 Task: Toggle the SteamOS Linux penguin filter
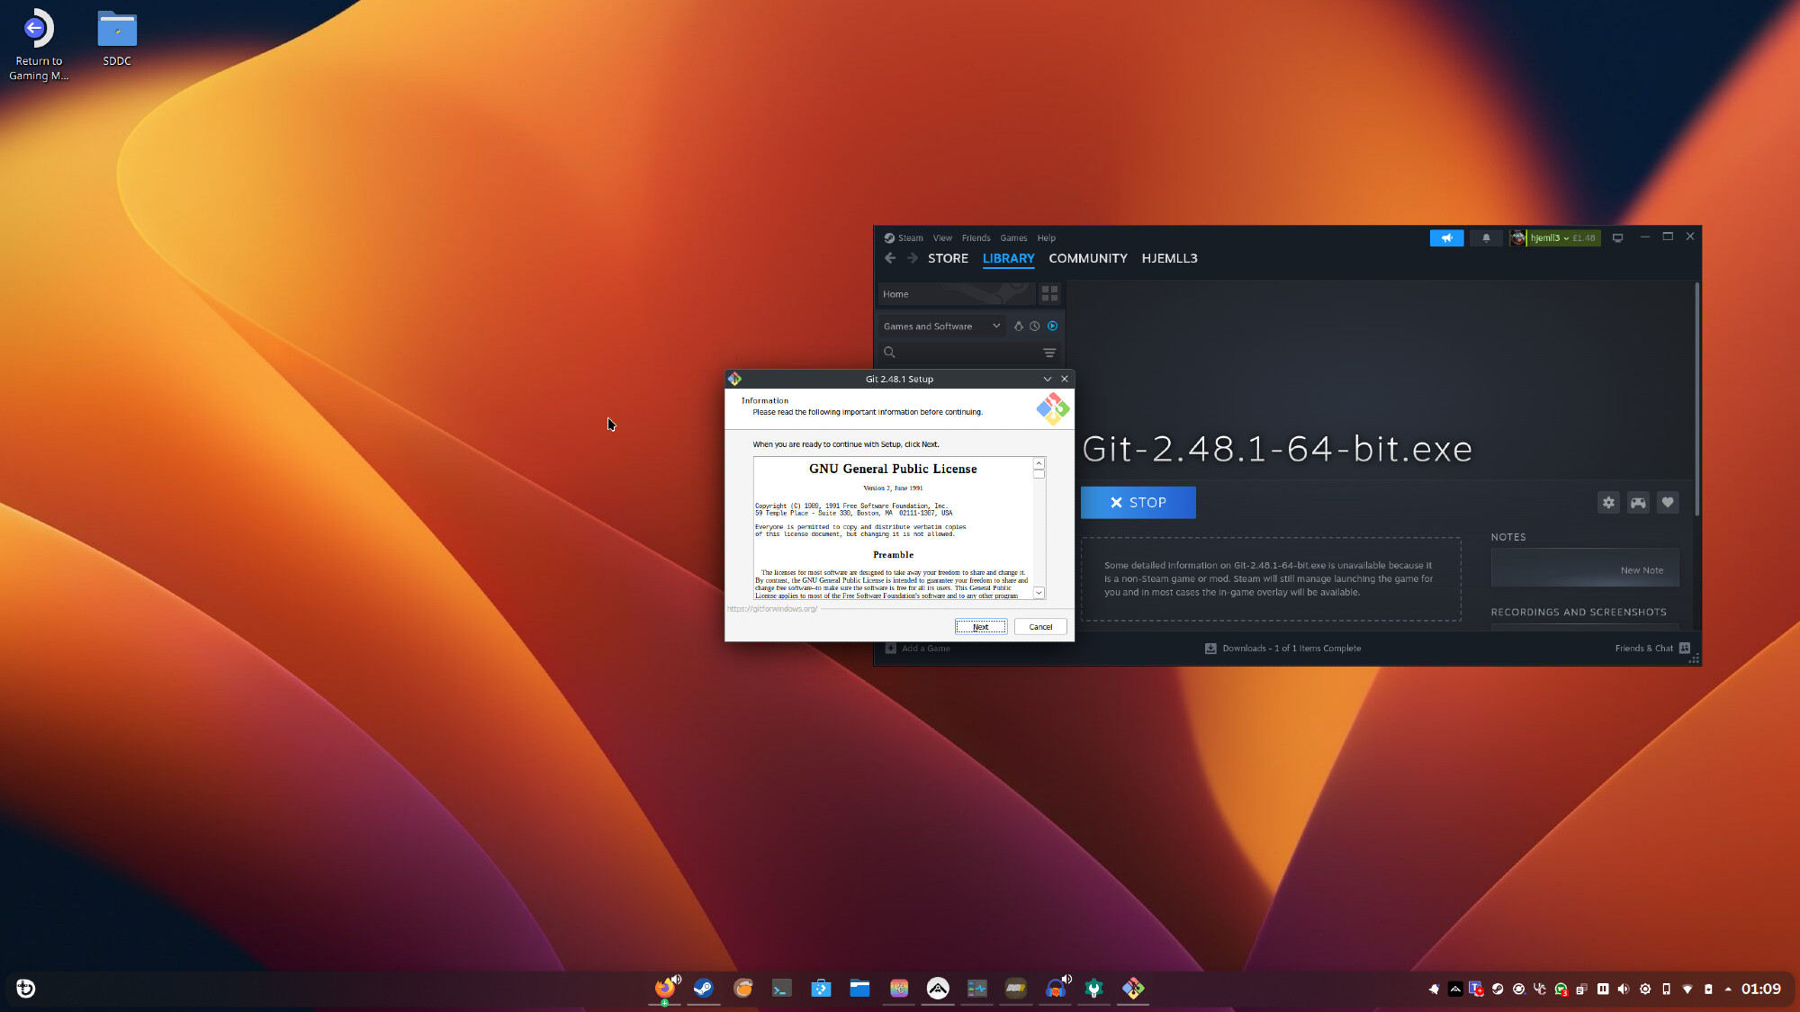tap(1019, 327)
